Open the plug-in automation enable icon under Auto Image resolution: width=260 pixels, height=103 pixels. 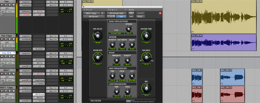click(x=131, y=13)
